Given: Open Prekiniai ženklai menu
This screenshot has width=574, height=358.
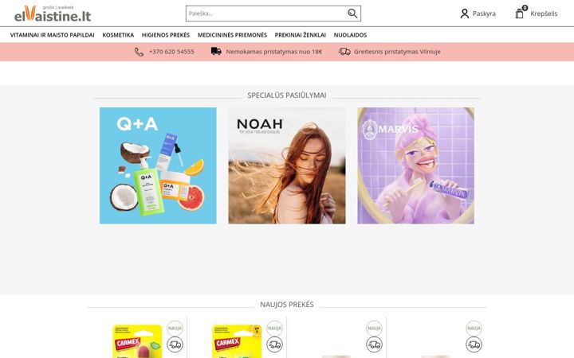Looking at the screenshot, I should [301, 35].
